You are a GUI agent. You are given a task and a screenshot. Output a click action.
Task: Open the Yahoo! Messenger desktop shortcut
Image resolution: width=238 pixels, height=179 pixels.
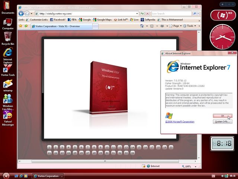8,119
